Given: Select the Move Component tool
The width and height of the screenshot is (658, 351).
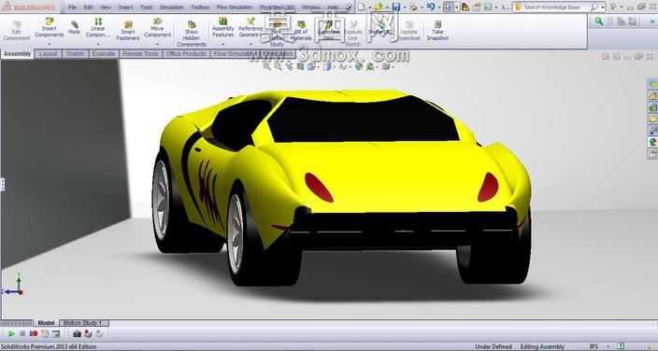Looking at the screenshot, I should point(157,28).
